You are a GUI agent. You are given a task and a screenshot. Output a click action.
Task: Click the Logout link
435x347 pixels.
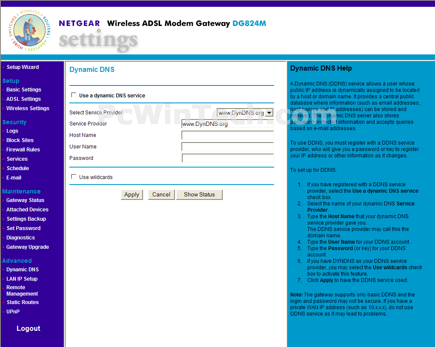[28, 328]
